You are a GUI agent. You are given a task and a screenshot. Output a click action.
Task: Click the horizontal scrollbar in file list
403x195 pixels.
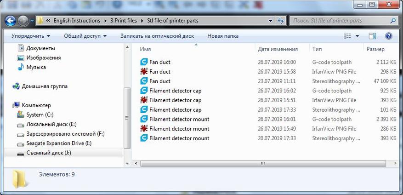pos(262,163)
